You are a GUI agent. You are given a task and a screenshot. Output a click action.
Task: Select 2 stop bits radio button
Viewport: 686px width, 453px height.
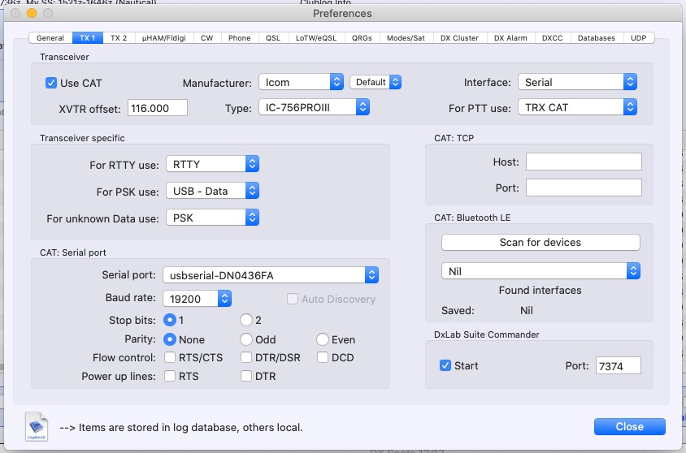pyautogui.click(x=246, y=320)
